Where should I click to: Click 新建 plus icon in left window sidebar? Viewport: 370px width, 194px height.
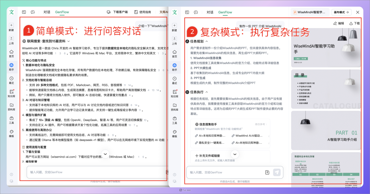coord(11,25)
